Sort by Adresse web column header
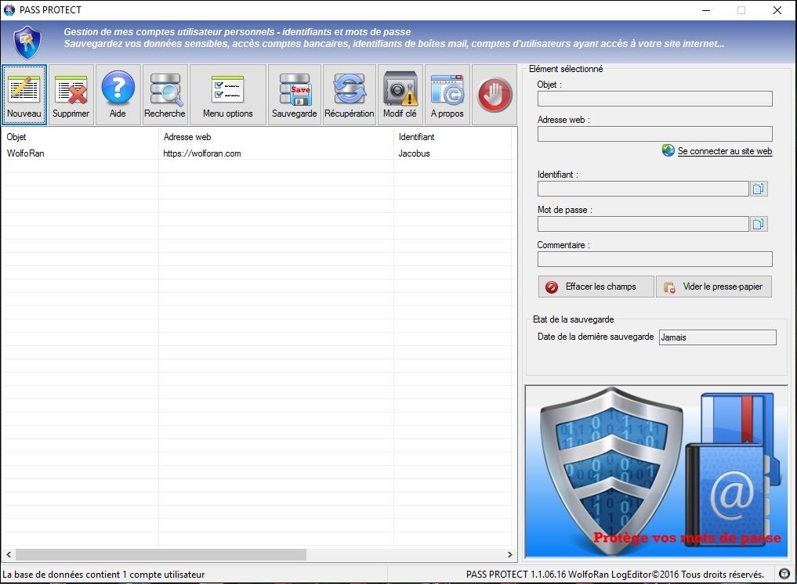The image size is (797, 584). 274,137
